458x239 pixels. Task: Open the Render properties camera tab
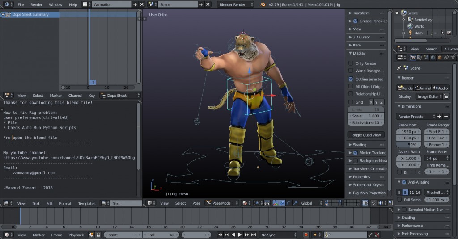(x=413, y=58)
